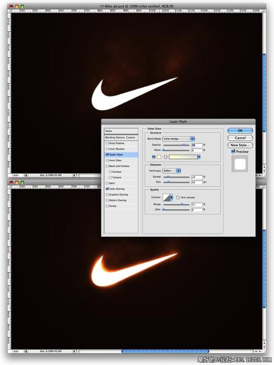Enable the Bevel and Emboss checkbox
This screenshot has width=274, height=365.
(107, 166)
